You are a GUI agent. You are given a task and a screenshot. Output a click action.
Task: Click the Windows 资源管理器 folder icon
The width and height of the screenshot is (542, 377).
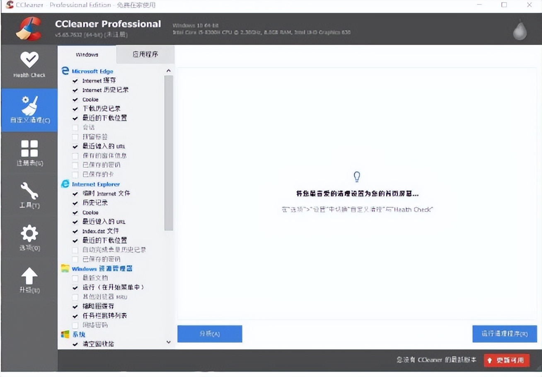tap(65, 268)
